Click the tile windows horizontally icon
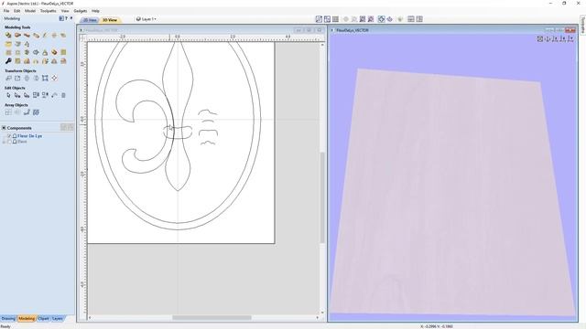 tap(411, 19)
